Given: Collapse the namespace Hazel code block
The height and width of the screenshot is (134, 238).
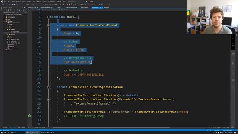Looking at the screenshot, I should [48, 17].
